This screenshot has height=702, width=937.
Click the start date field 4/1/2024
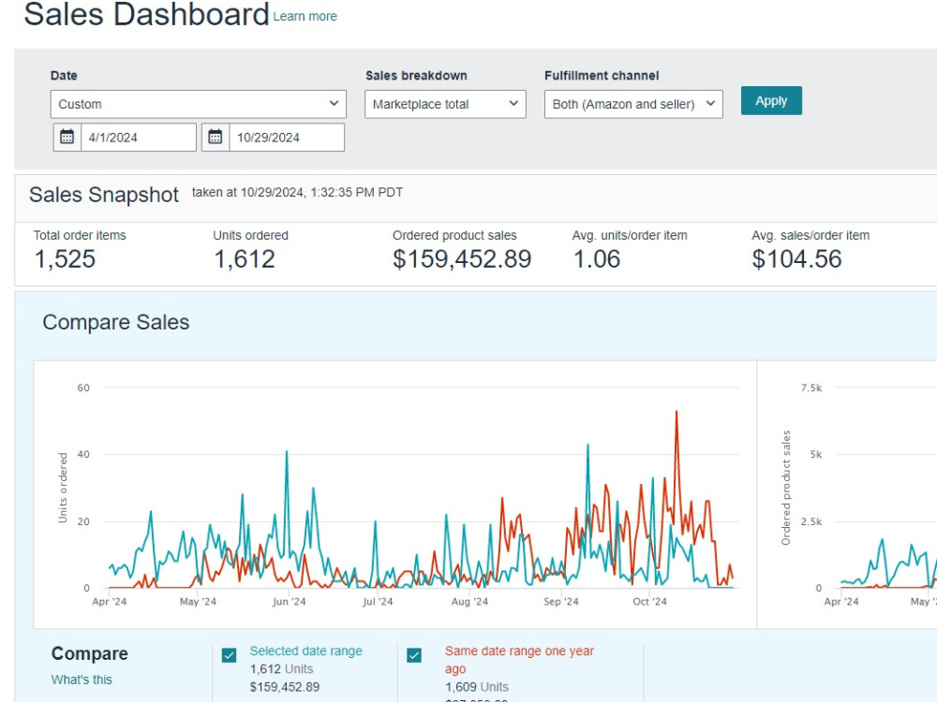138,138
